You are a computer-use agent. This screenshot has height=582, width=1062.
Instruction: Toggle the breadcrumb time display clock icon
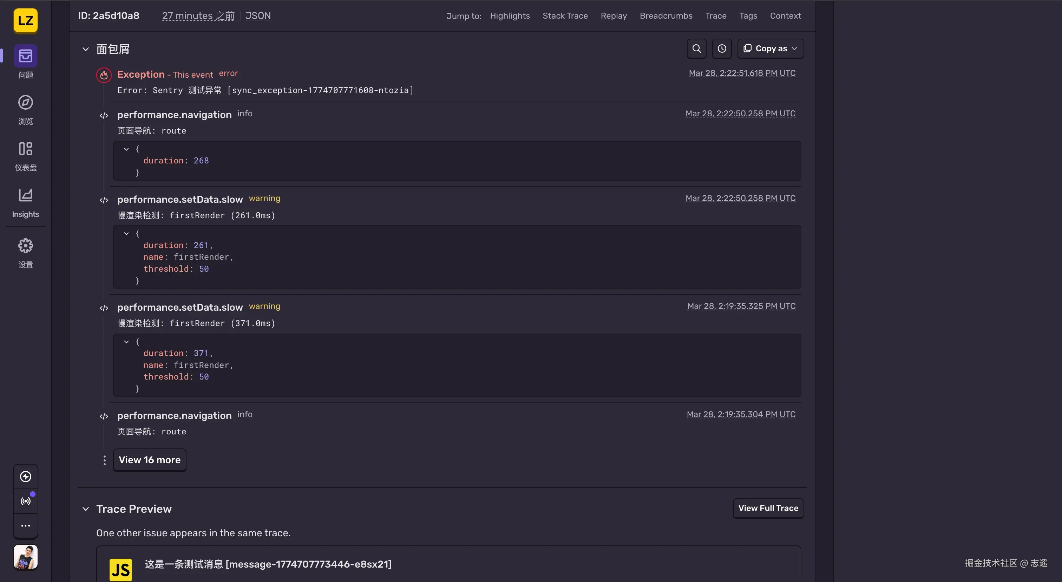(721, 48)
